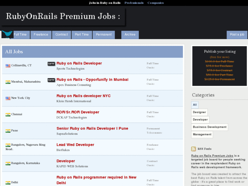The image size is (248, 186).
Task: Open ROR/Sr.ROR Developer listing
Action: tap(78, 112)
